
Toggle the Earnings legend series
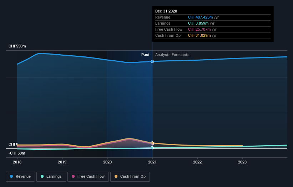(x=51, y=177)
